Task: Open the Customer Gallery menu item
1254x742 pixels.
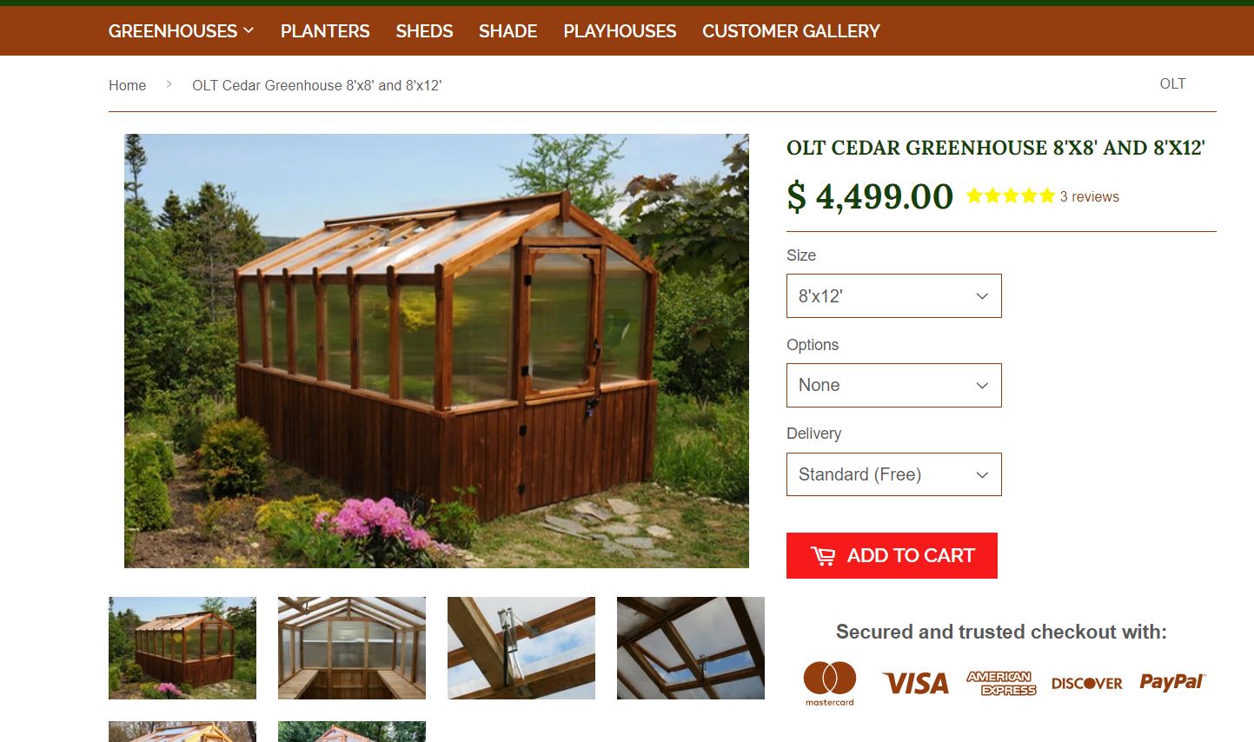Action: 791,31
